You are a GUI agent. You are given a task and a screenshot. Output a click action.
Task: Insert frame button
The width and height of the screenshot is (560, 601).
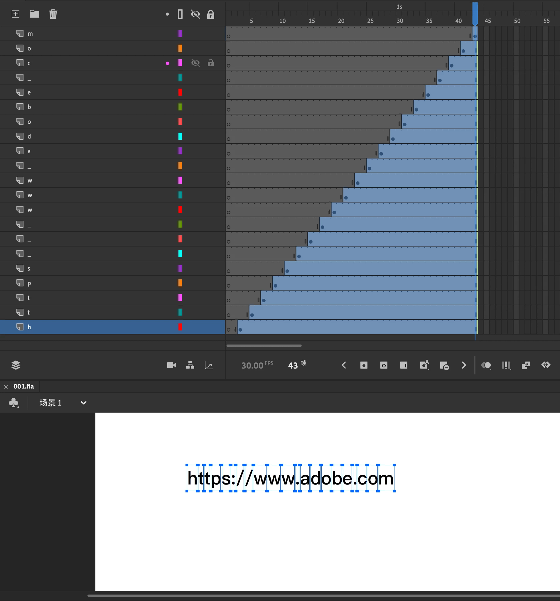coord(404,365)
